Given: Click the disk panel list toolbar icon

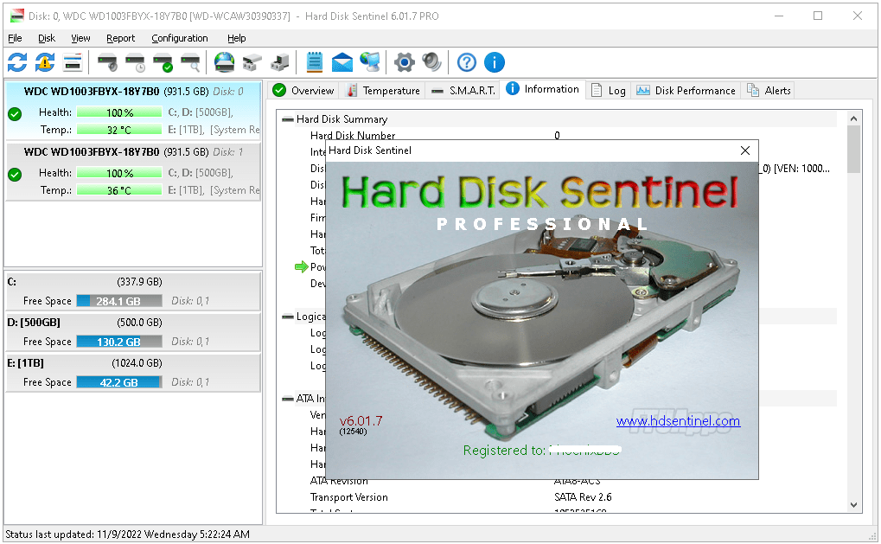Looking at the screenshot, I should coord(73,62).
